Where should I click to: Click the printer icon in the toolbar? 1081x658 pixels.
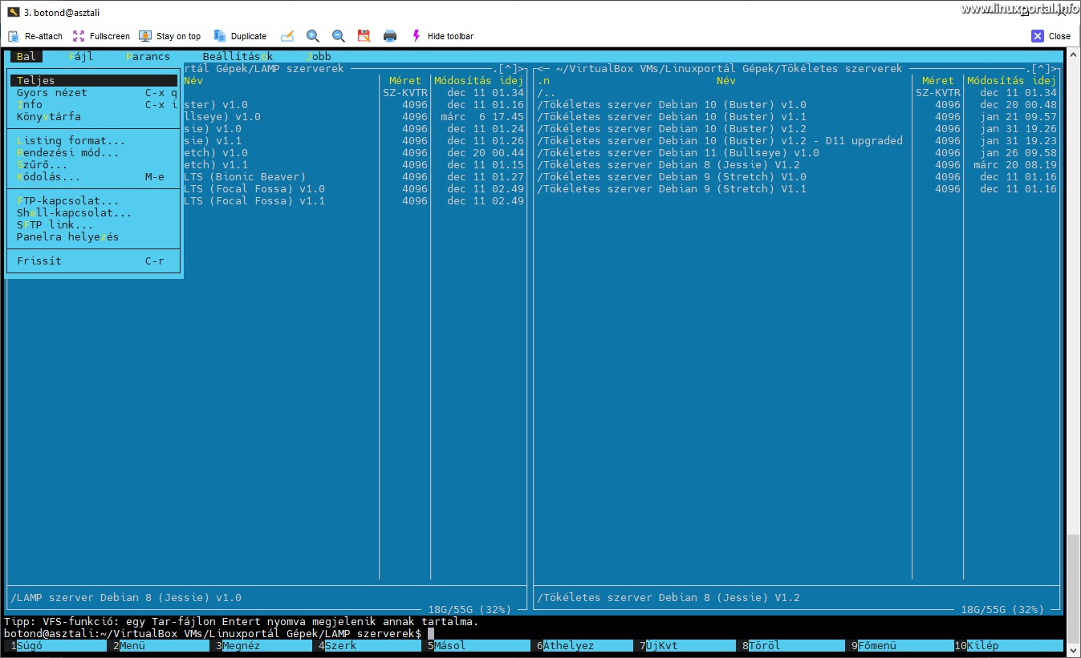coord(389,36)
